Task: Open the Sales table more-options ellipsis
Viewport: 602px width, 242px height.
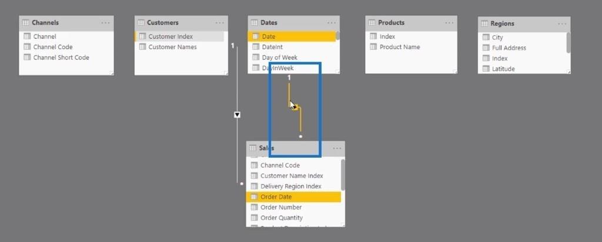Action: pos(337,149)
